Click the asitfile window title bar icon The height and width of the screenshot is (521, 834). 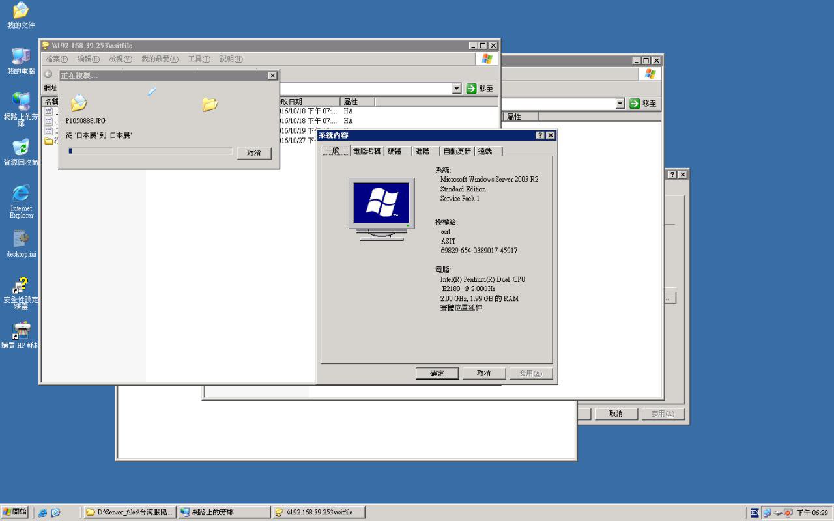click(x=46, y=46)
